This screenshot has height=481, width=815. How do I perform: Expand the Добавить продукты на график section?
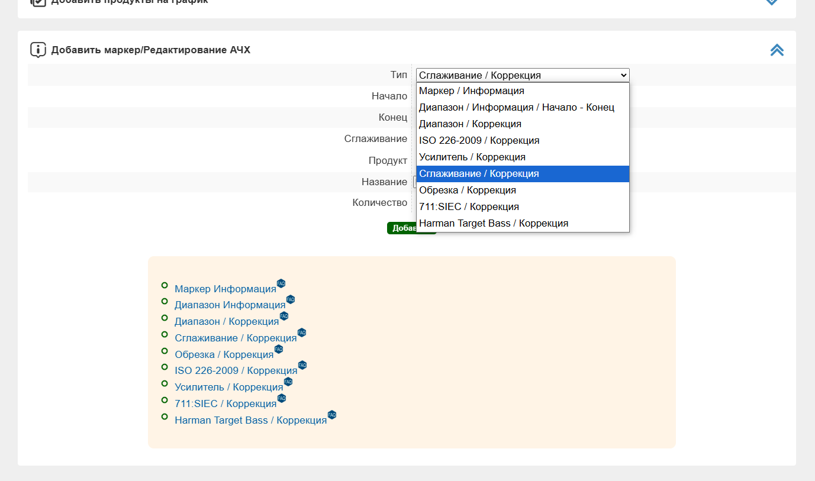click(771, 2)
